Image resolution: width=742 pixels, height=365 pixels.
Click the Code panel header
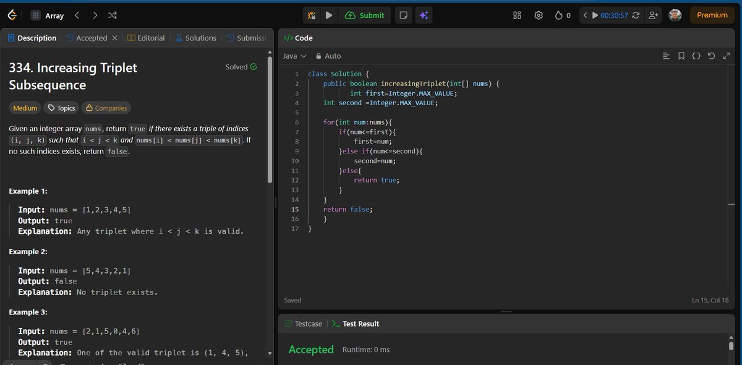click(298, 38)
